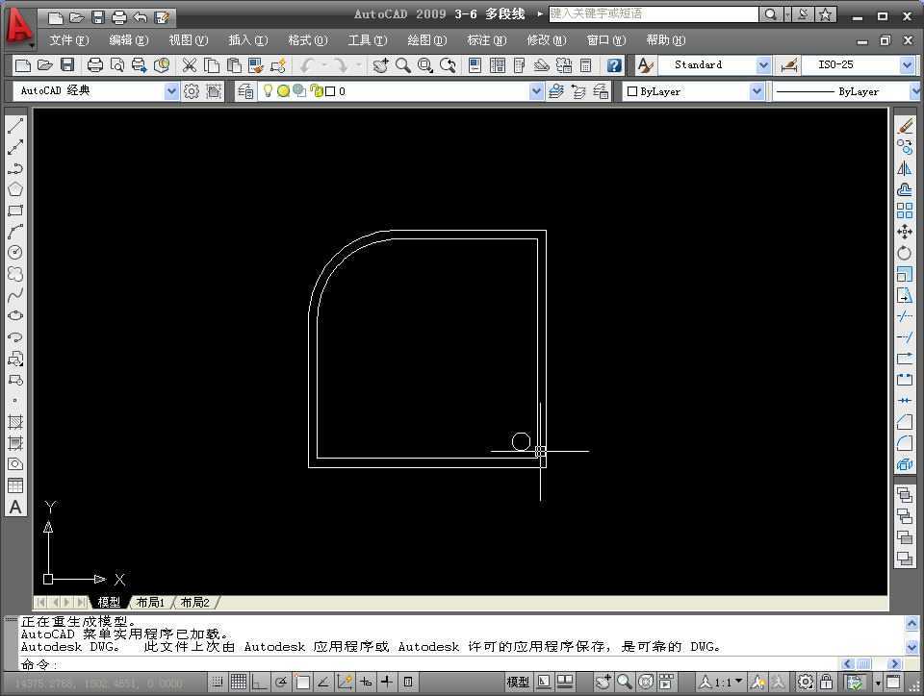Click the layer 0 color square
This screenshot has width=924, height=696.
point(330,91)
